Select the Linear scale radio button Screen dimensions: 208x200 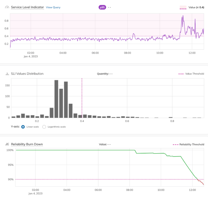(x=23, y=127)
